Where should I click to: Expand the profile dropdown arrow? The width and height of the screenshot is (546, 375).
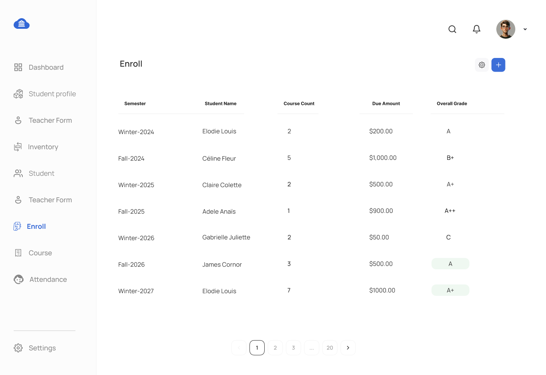tap(525, 29)
